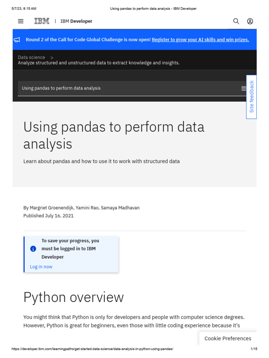Open Cookie Preferences
The height and width of the screenshot is (358, 269).
(x=228, y=338)
